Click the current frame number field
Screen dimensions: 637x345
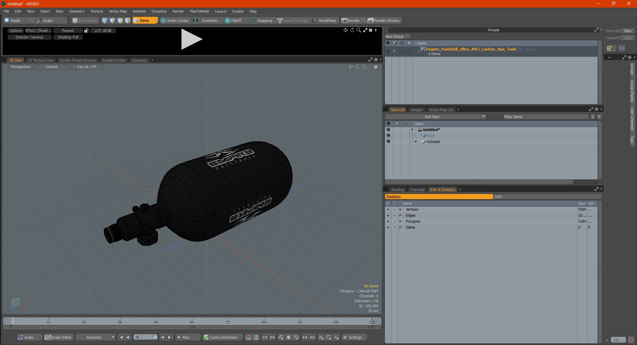tap(145, 337)
